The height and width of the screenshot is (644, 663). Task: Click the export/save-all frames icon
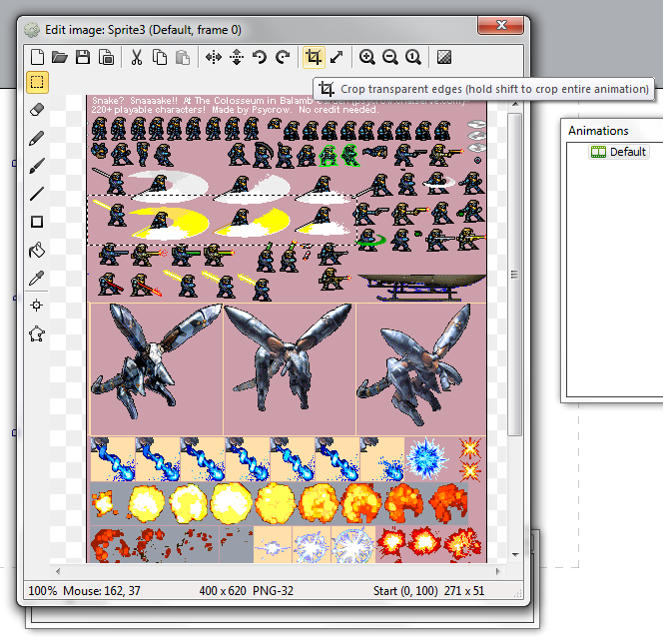106,57
